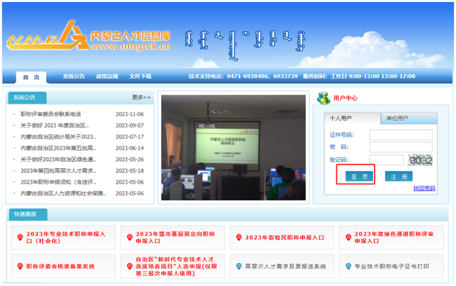The image size is (456, 286).
Task: Click the User Center people icon
Action: point(323,98)
